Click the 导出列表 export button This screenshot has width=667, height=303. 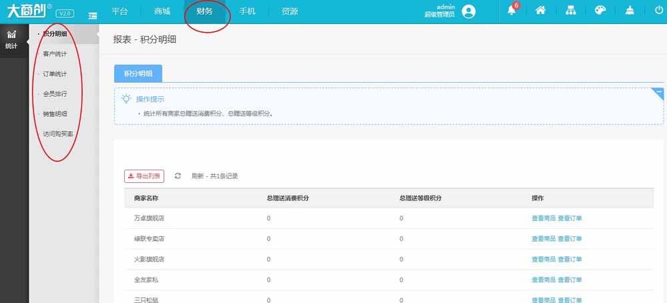coord(144,176)
